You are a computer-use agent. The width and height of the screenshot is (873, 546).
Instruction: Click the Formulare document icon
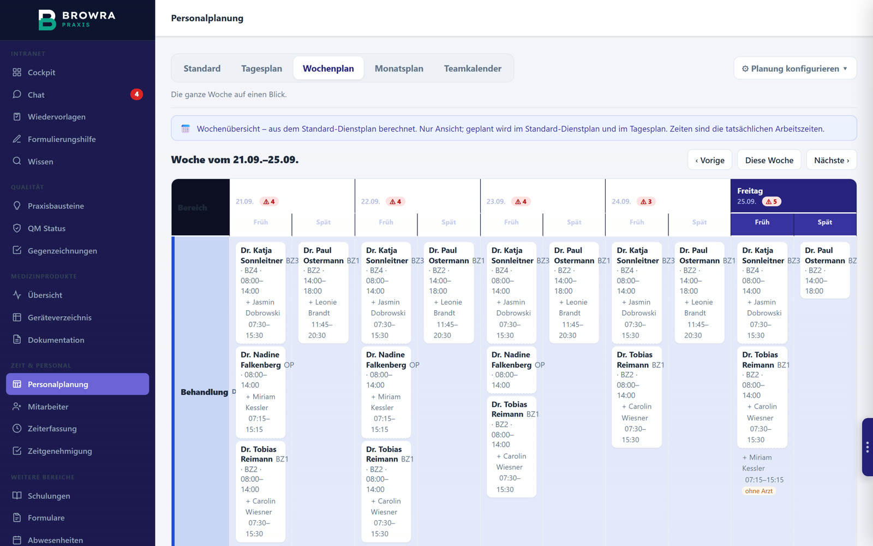(17, 518)
